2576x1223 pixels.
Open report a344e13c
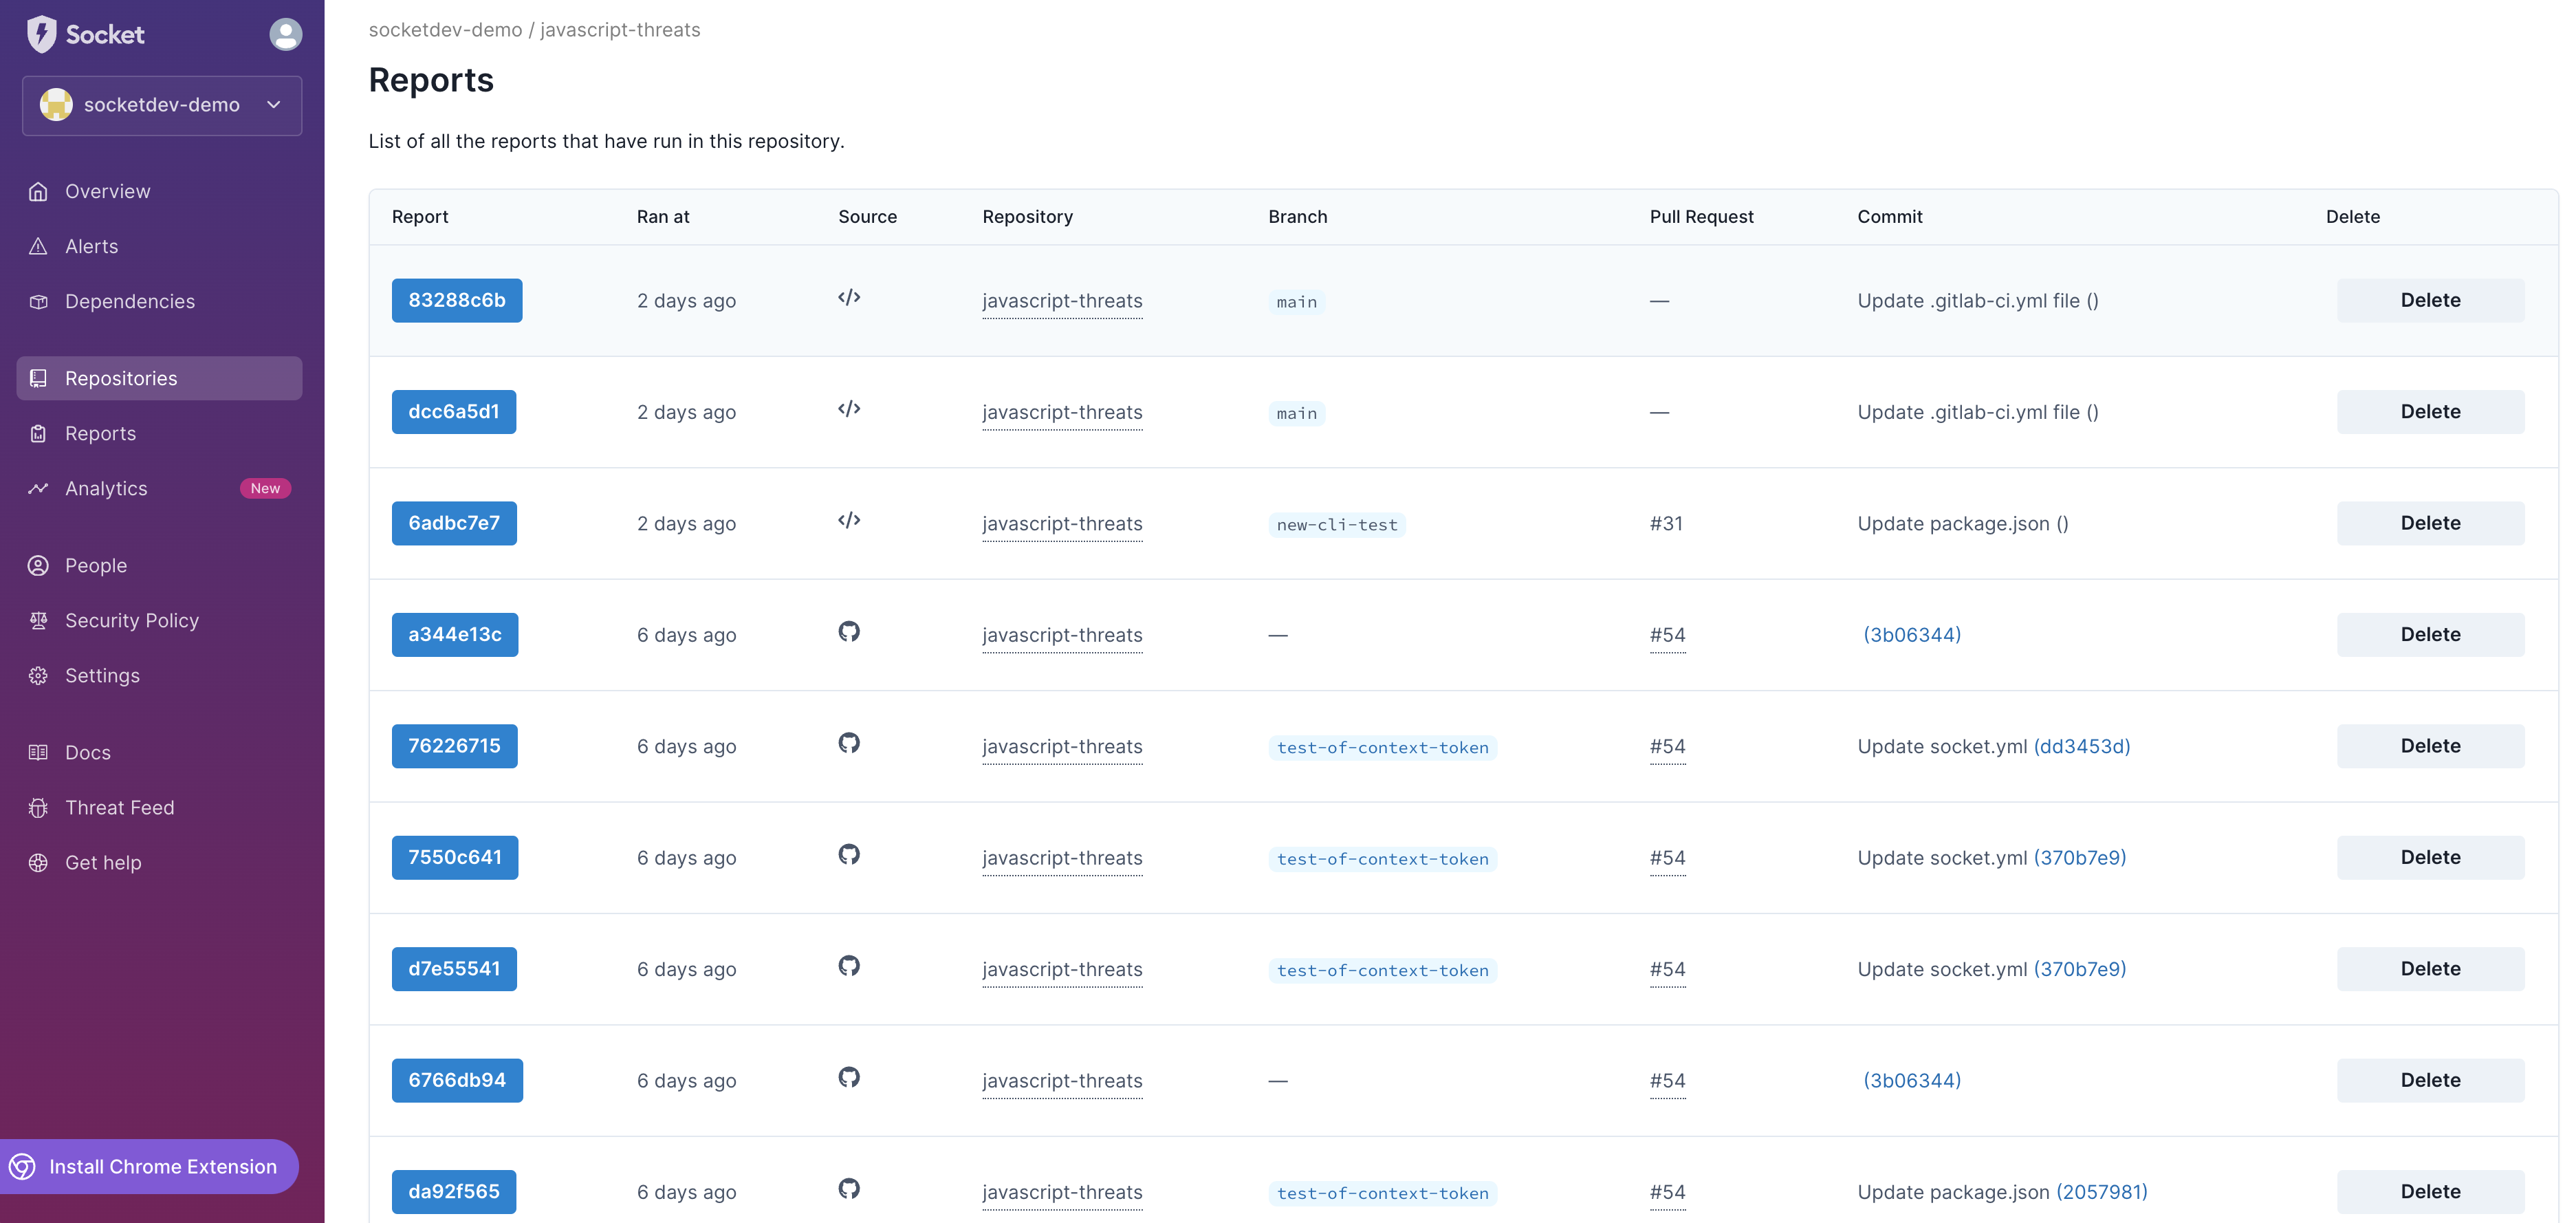click(455, 634)
